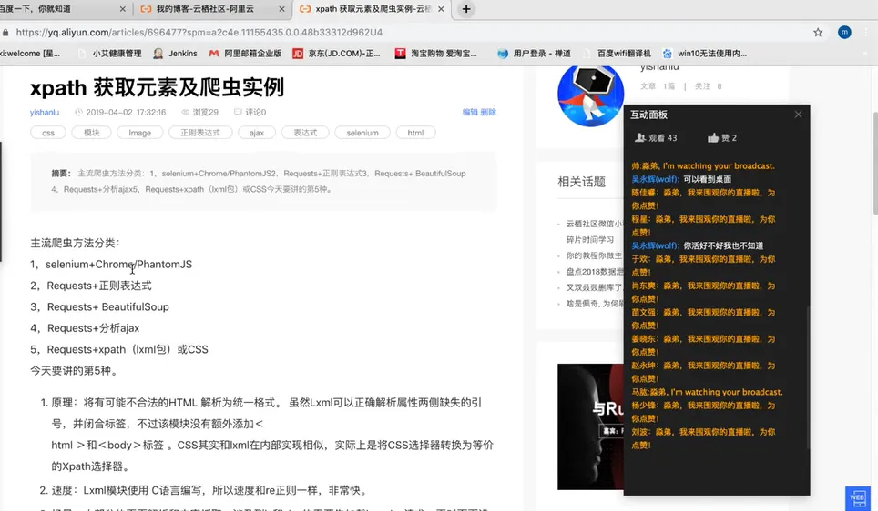Image resolution: width=878 pixels, height=511 pixels.
Task: Click the 浏览29 view count
Action: 199,113
